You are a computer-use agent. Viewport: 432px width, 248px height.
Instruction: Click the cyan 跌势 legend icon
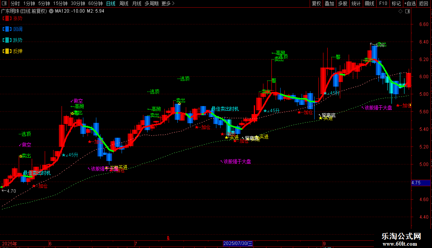coord(7,40)
